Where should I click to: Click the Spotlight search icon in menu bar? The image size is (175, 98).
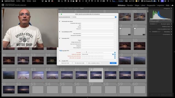point(110,1)
